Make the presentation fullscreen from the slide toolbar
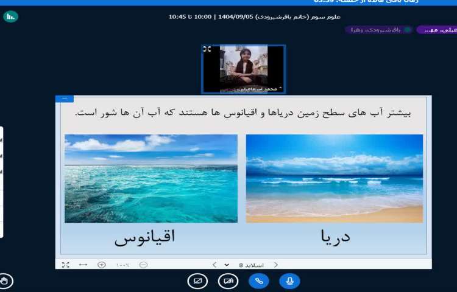The height and width of the screenshot is (292, 457). (x=66, y=265)
